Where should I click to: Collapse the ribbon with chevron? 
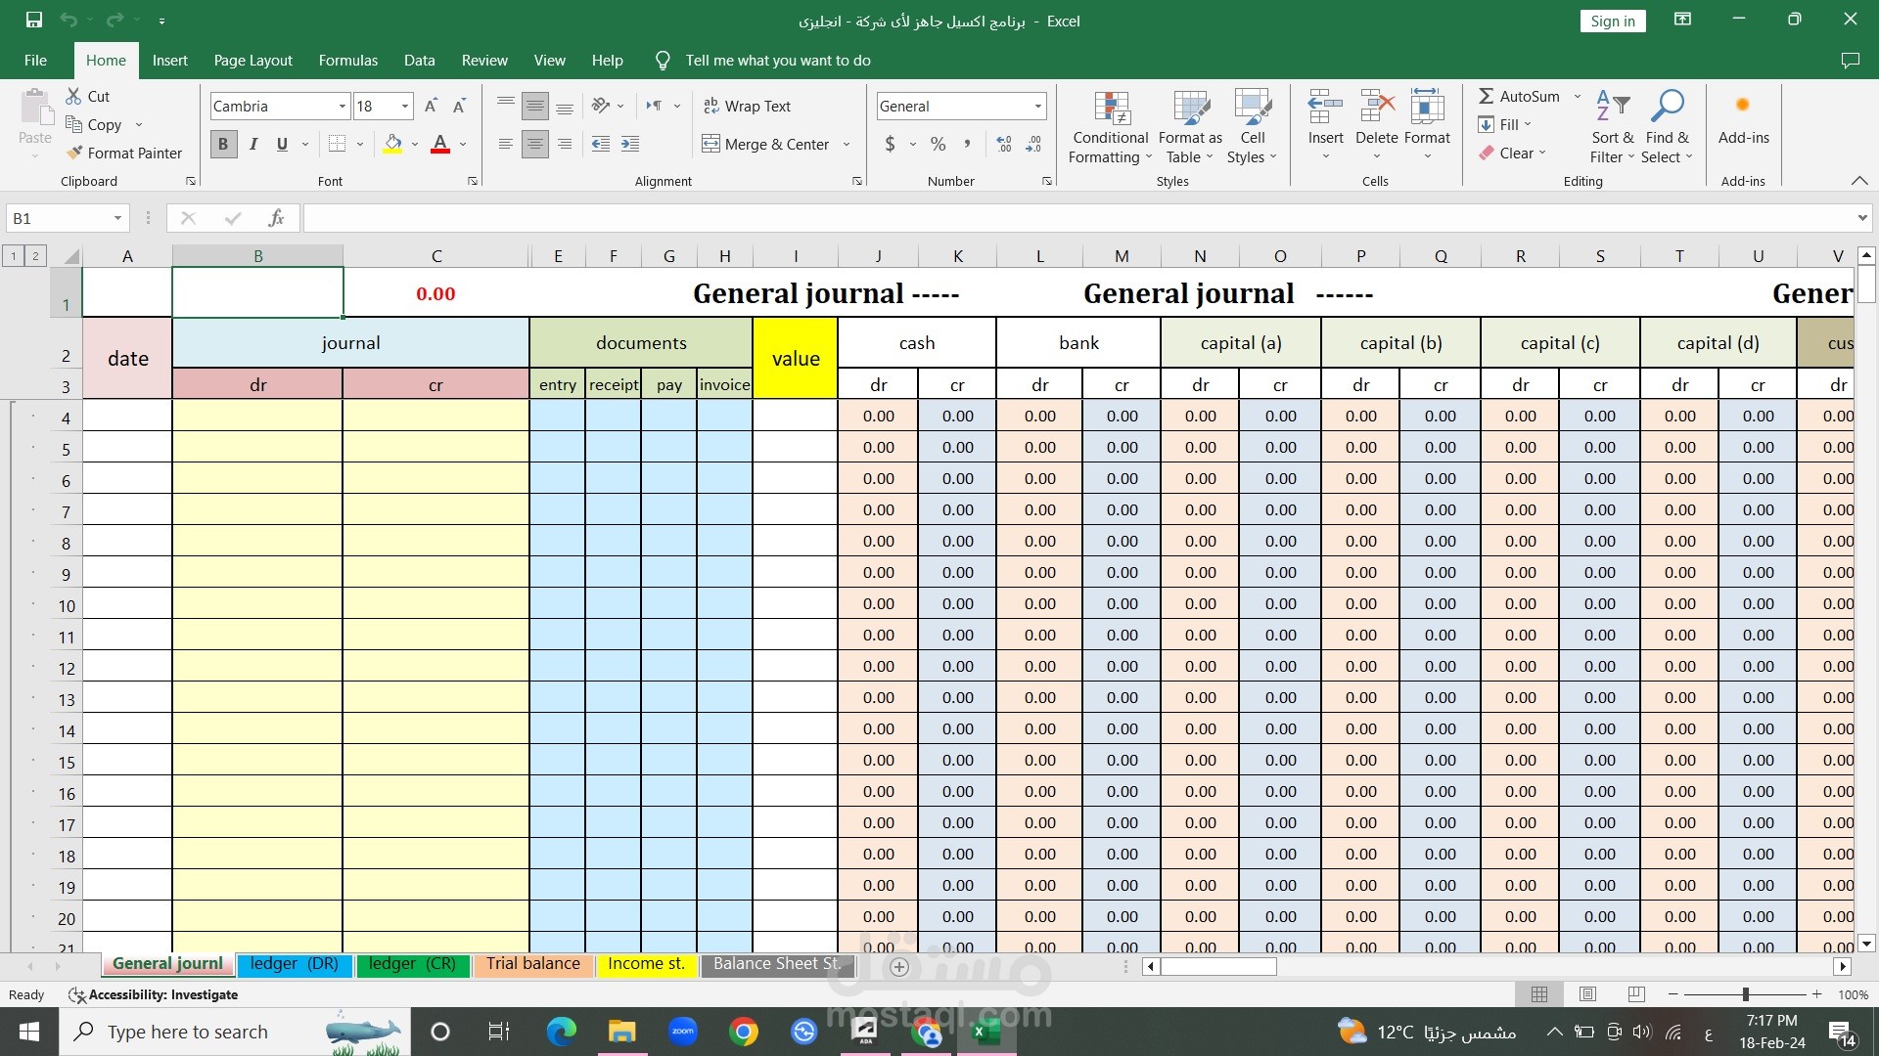click(x=1859, y=181)
